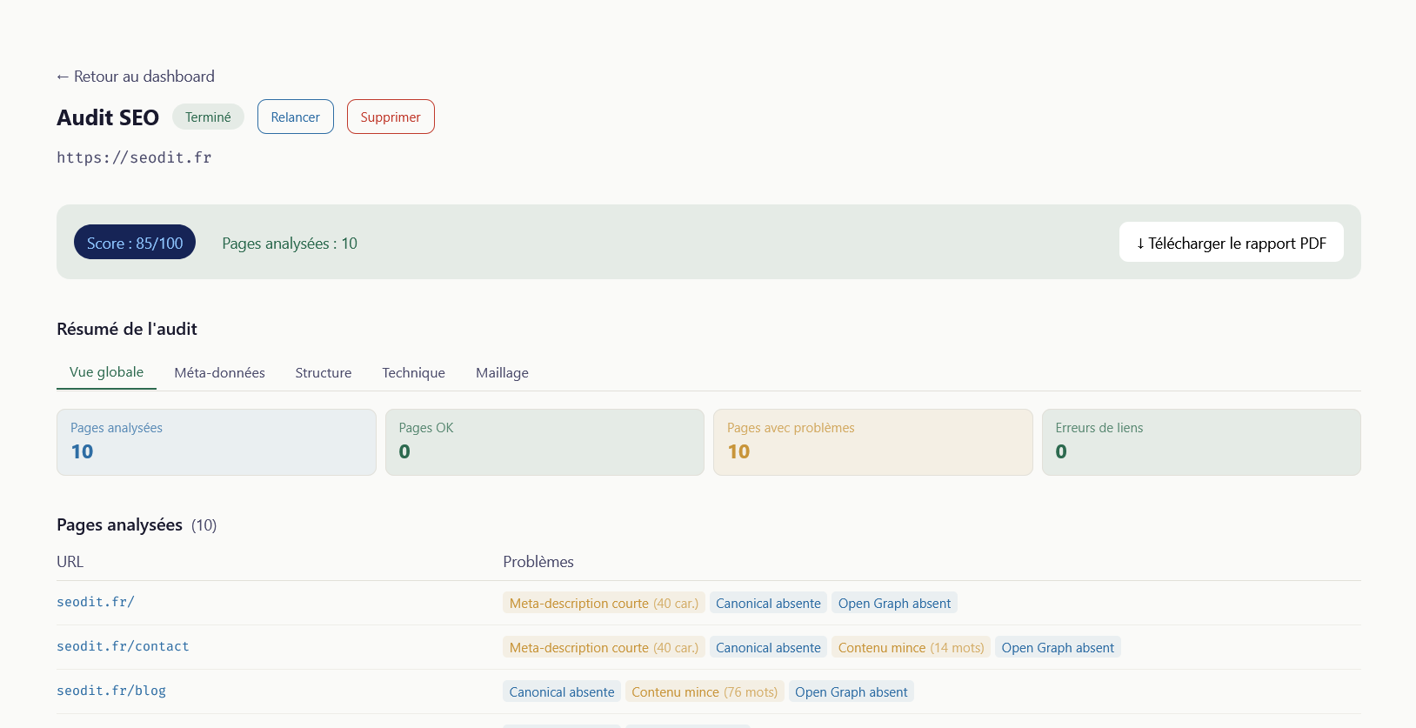The height and width of the screenshot is (728, 1416).
Task: Click the Erreurs de liens card
Action: coord(1200,442)
